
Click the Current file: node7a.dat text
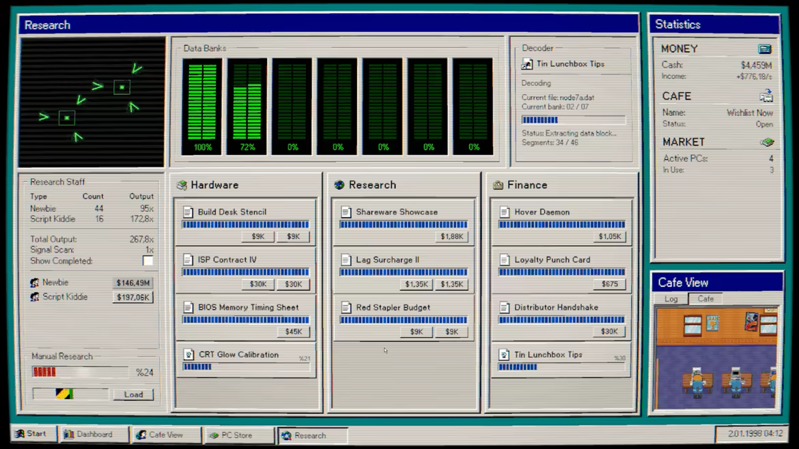pyautogui.click(x=558, y=98)
